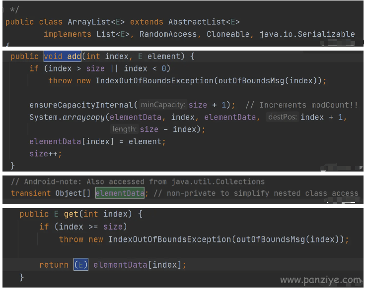Click the implements keyword
The height and width of the screenshot is (291, 366).
[68, 34]
